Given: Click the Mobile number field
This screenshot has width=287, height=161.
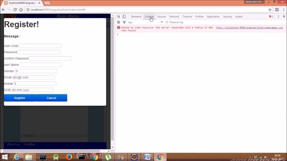Looking at the screenshot, I should point(35,84).
